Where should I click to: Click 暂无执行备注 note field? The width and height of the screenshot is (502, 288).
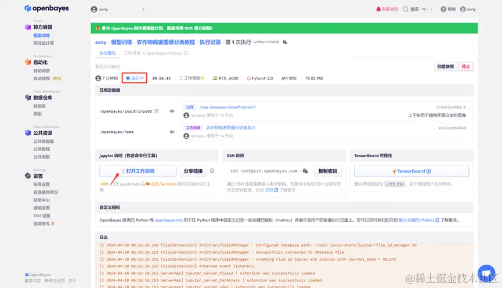click(107, 67)
